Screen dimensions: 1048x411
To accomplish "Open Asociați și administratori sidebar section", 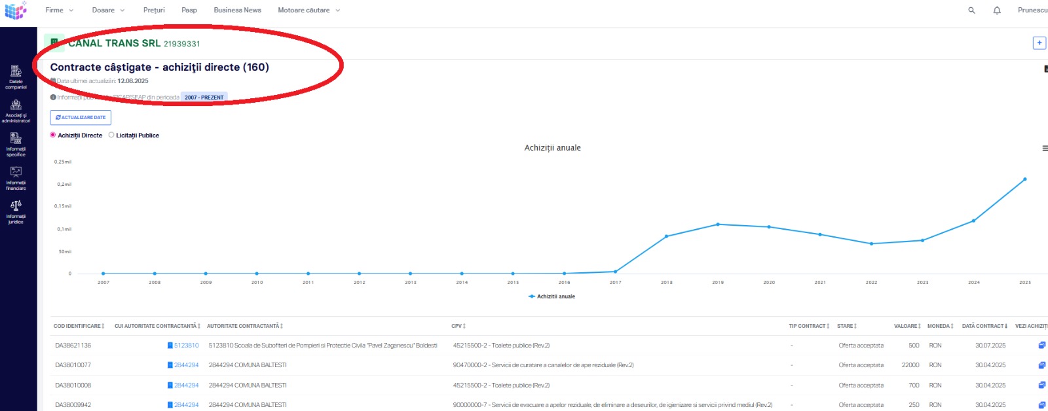I will 16,111.
